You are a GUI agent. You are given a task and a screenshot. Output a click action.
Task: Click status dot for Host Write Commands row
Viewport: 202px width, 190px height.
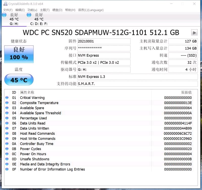(x=7, y=139)
